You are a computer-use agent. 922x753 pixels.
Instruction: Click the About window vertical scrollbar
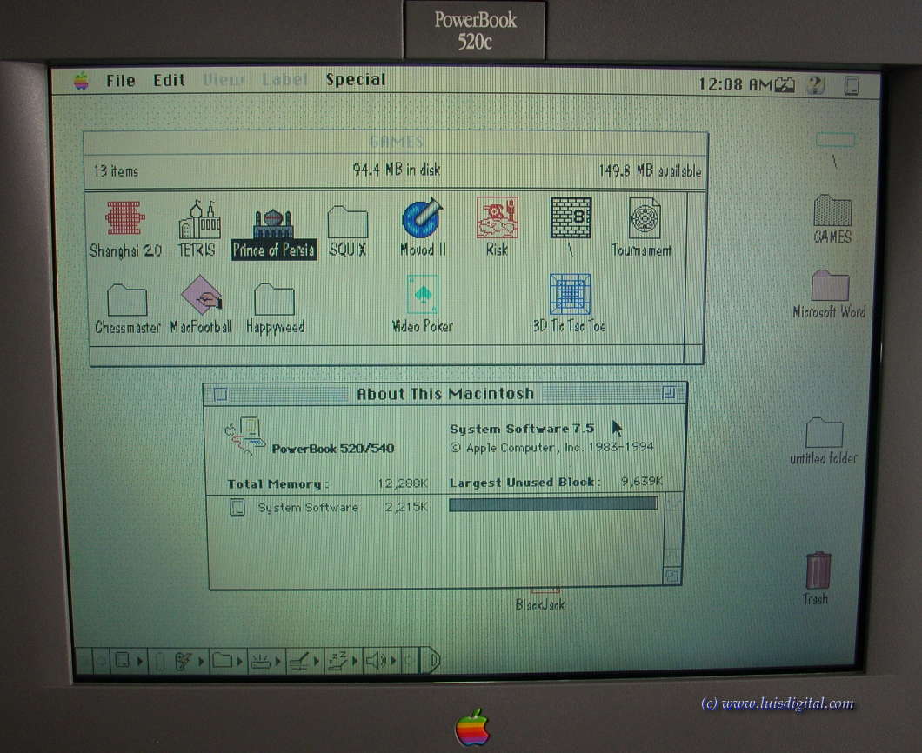coord(672,530)
